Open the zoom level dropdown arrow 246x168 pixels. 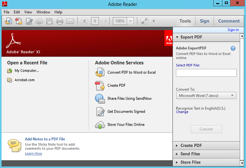pyautogui.click(x=130, y=21)
